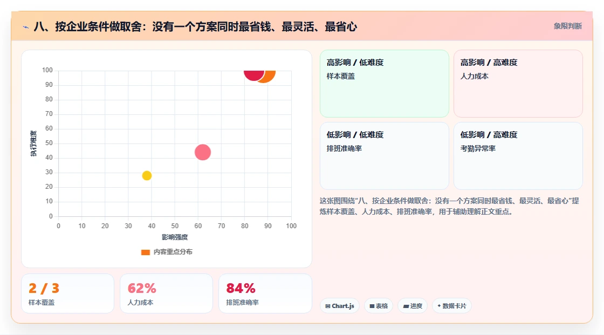Click the 表格 tag chip
604x335 pixels.
point(379,306)
